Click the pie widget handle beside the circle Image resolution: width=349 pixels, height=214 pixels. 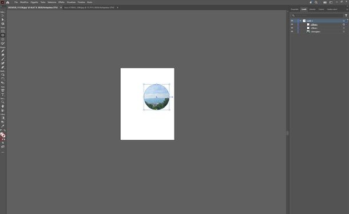[172, 97]
